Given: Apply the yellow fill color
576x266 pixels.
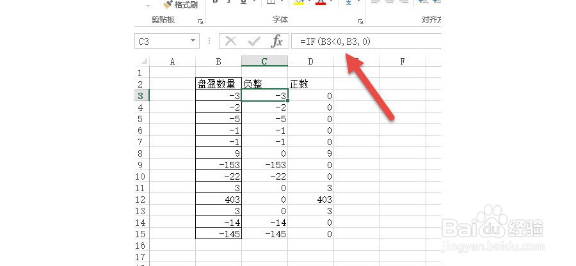Looking at the screenshot, I should point(299,2).
